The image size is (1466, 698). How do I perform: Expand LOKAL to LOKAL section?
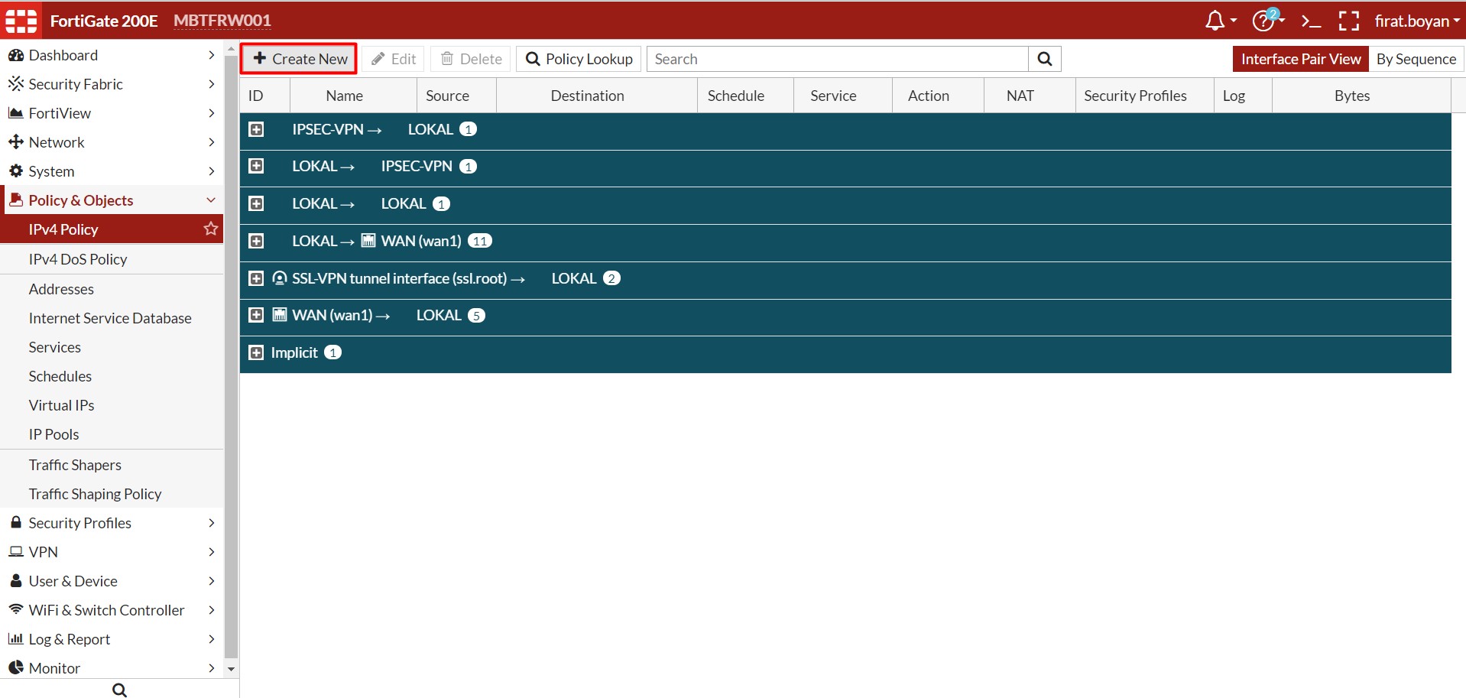pos(257,203)
